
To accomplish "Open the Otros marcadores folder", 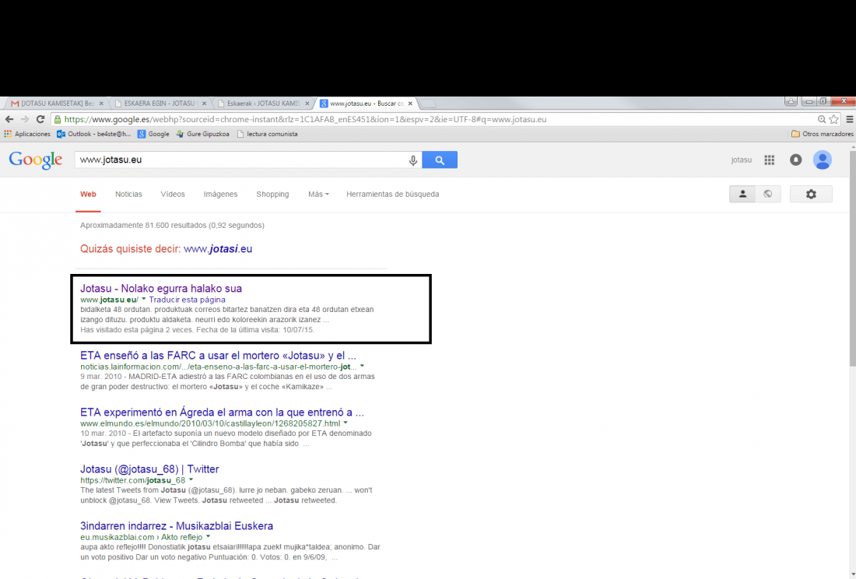I will pos(823,134).
